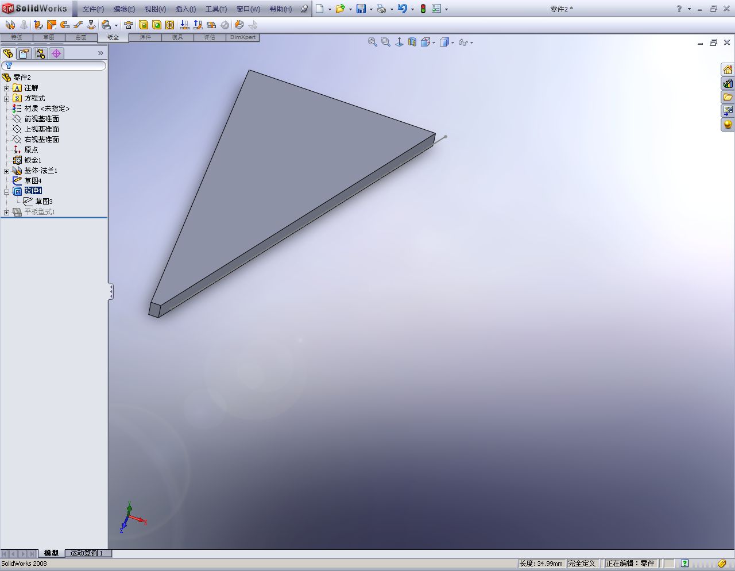
Task: Click the Undo arrow icon
Action: [403, 9]
